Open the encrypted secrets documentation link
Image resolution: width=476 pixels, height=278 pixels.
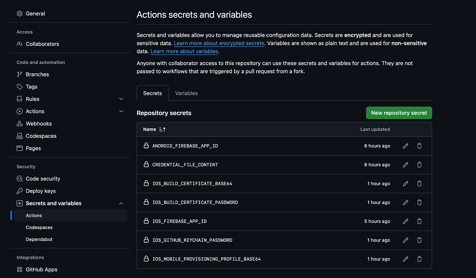[x=219, y=43]
